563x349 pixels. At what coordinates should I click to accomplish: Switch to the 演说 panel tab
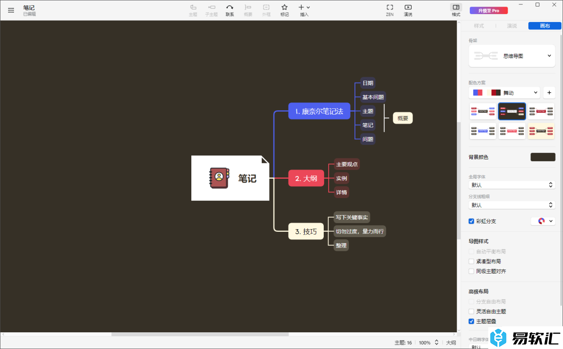512,26
